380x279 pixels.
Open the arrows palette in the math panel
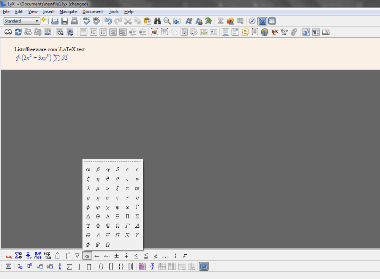tap(97, 256)
